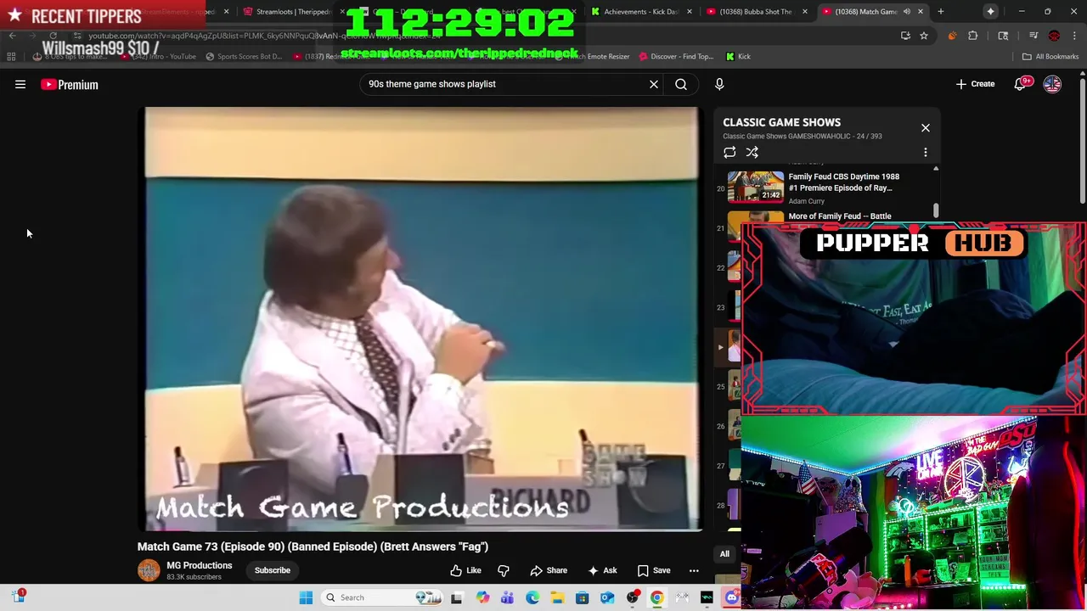Launch Copilot from taskbar
This screenshot has height=611, width=1087.
click(482, 597)
